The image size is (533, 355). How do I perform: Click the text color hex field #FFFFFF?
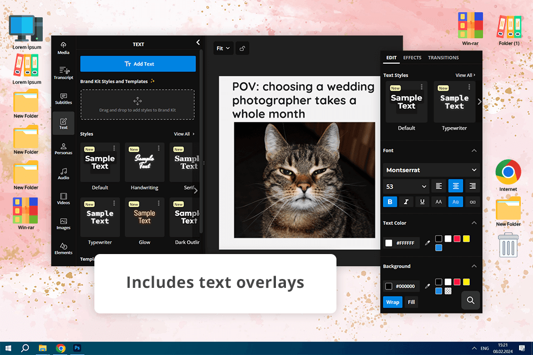point(401,243)
